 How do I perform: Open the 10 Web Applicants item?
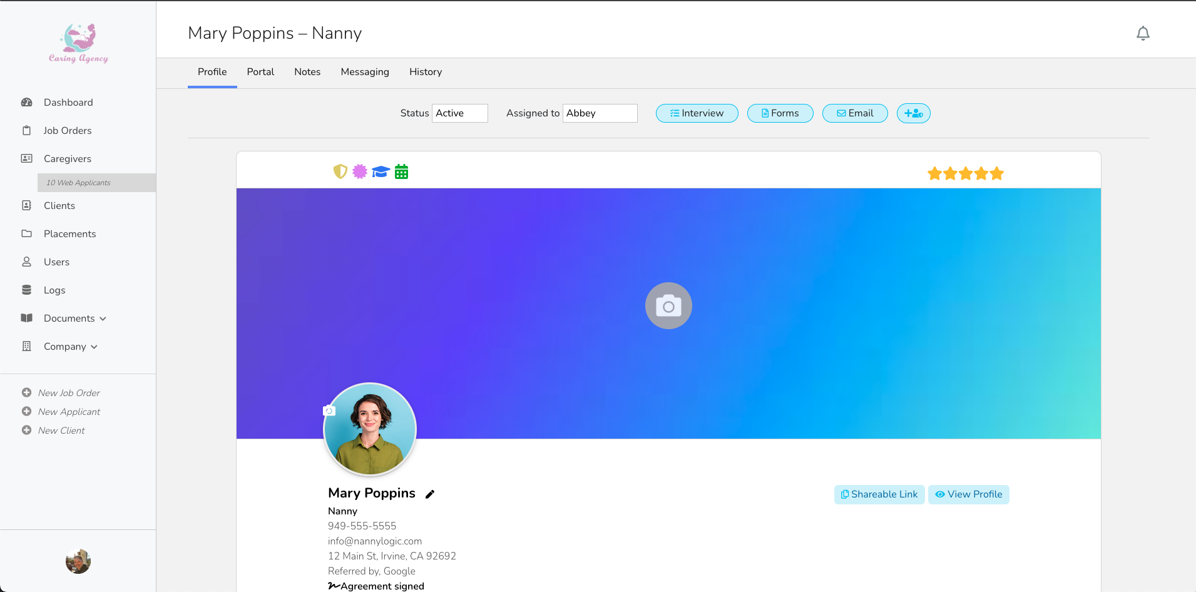(78, 183)
